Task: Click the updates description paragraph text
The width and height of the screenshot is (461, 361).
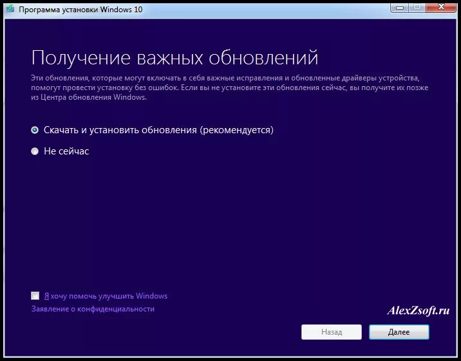Action: click(x=230, y=88)
